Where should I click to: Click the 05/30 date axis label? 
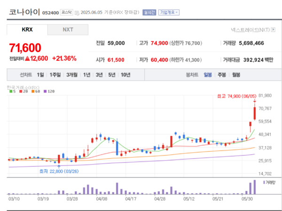click(x=247, y=199)
